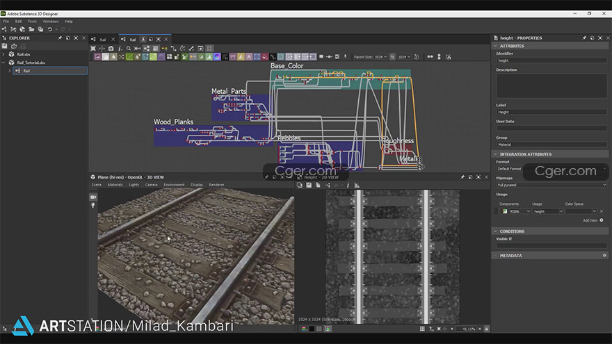Select the Rail graph in Explorer tree

coord(26,71)
